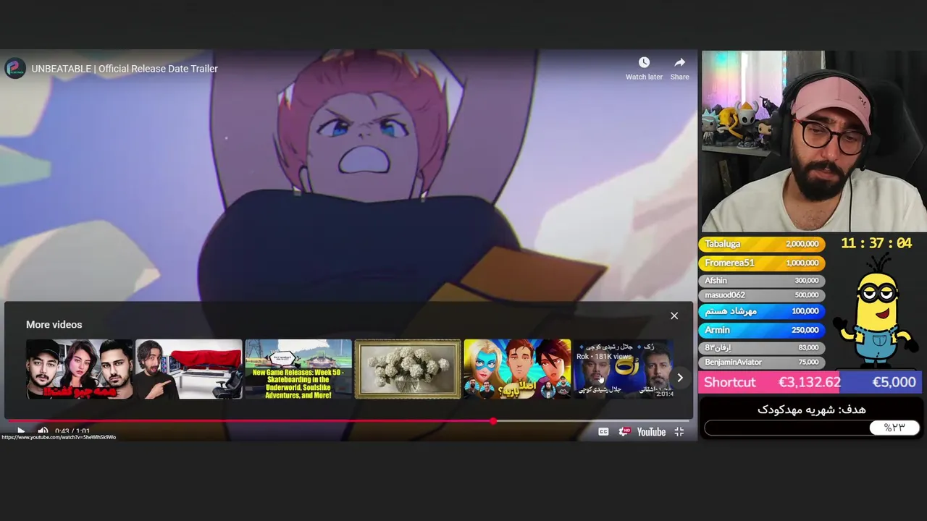Click Fromerea51 1,000,000 donor row
The width and height of the screenshot is (927, 521).
[761, 263]
